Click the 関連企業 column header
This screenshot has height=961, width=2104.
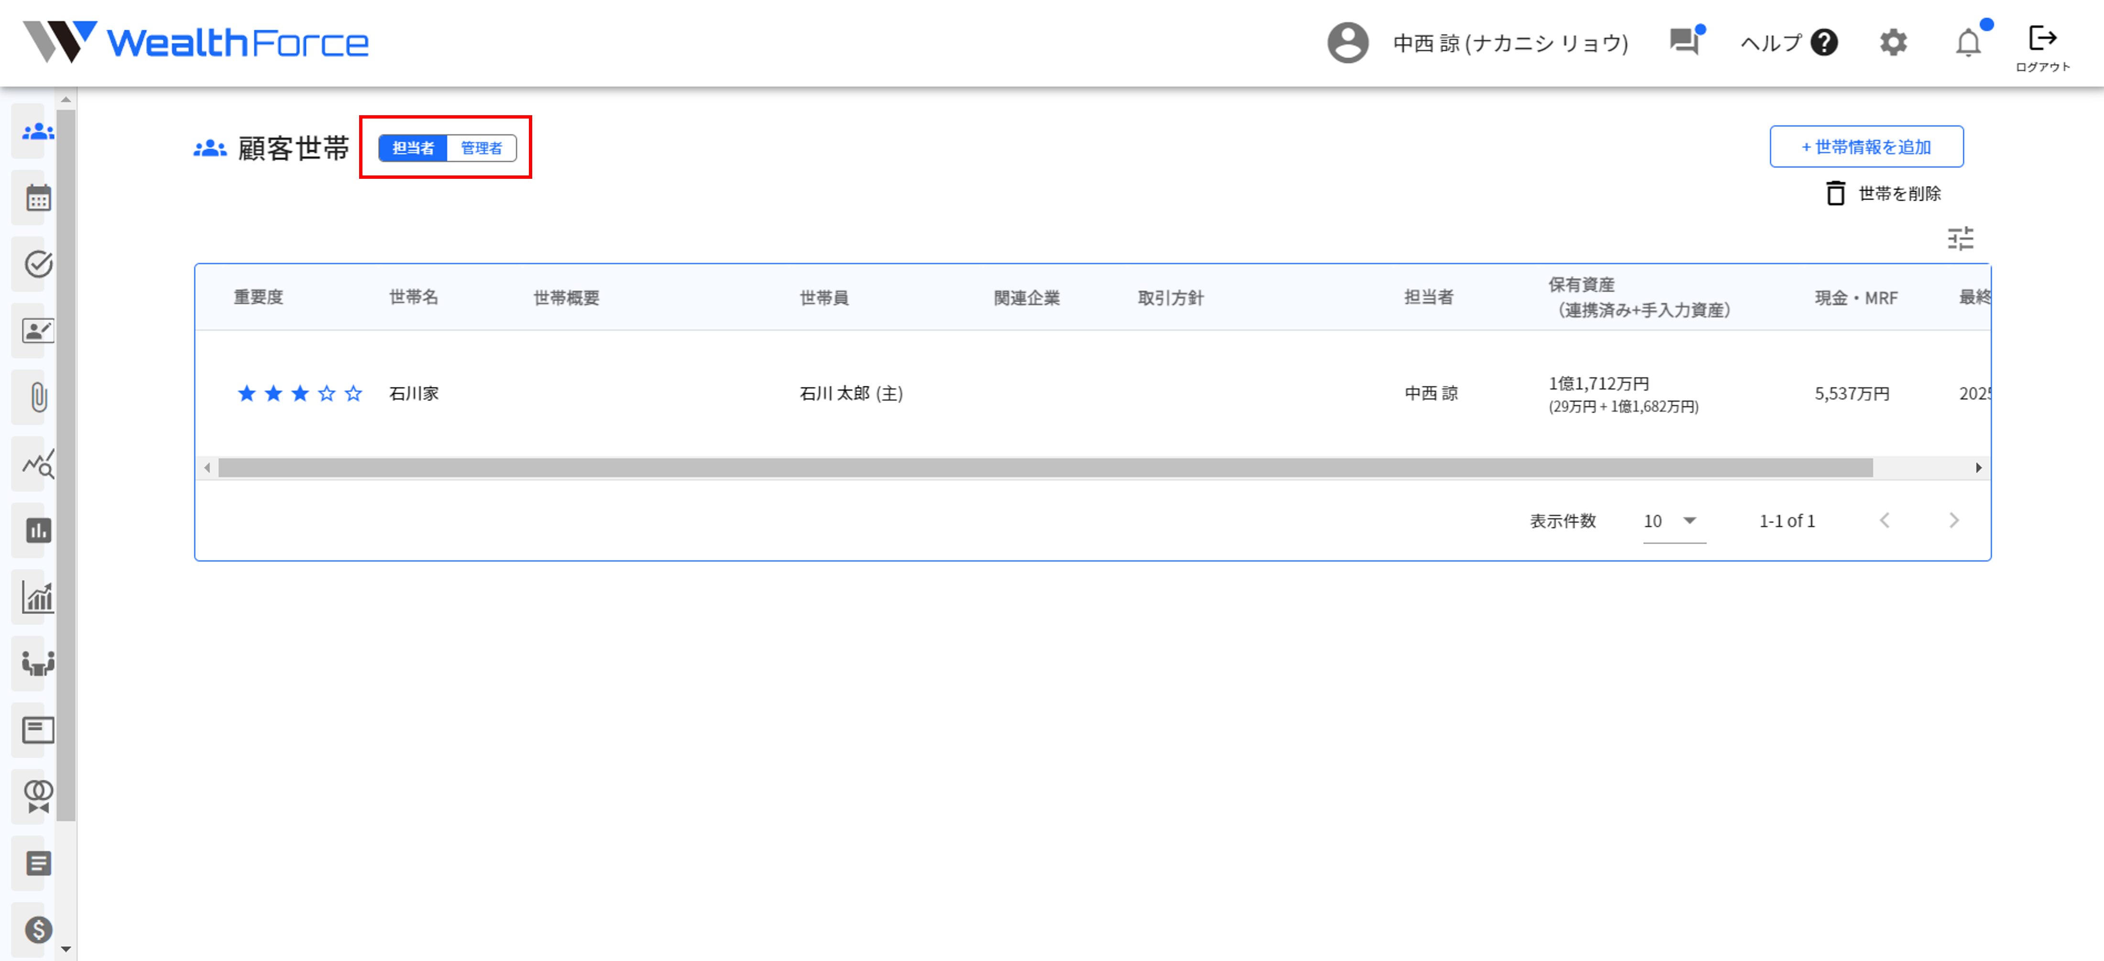coord(1027,298)
